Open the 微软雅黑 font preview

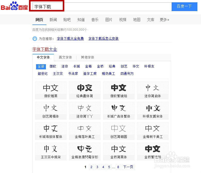pos(51,90)
